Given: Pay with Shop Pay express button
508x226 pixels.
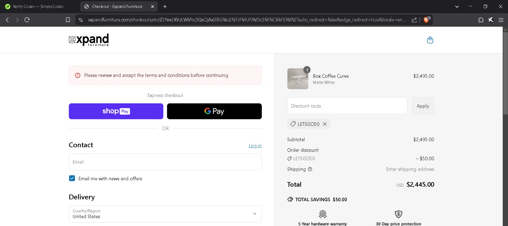Looking at the screenshot, I should 116,111.
